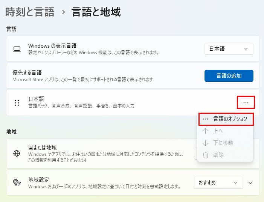
Task: Click the 地域設定 row title
Action: click(39, 180)
